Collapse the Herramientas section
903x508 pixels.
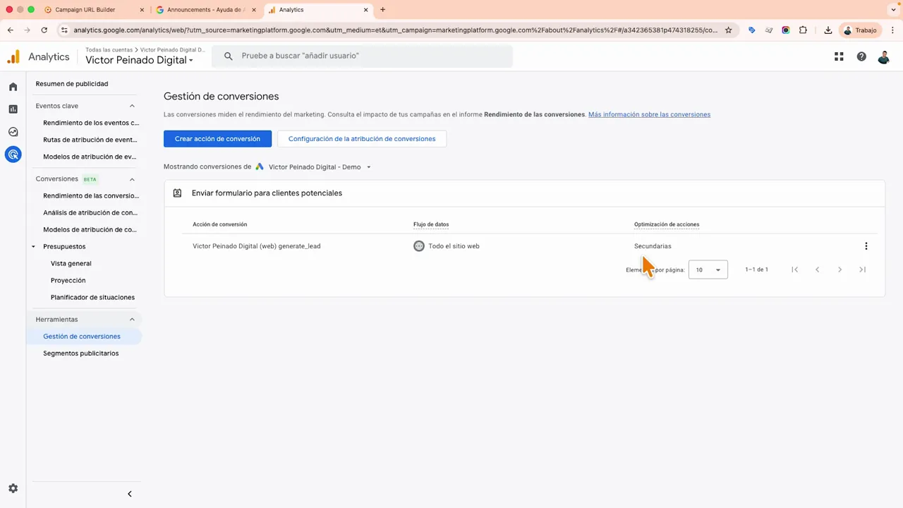(132, 320)
